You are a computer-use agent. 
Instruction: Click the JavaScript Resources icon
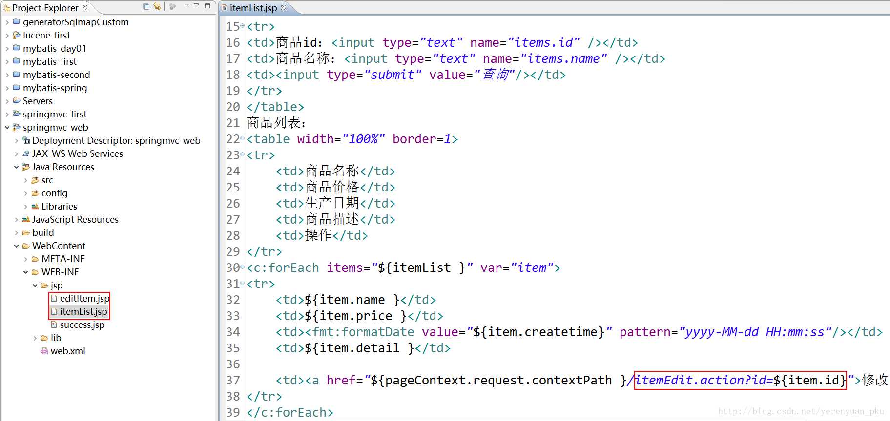[26, 219]
